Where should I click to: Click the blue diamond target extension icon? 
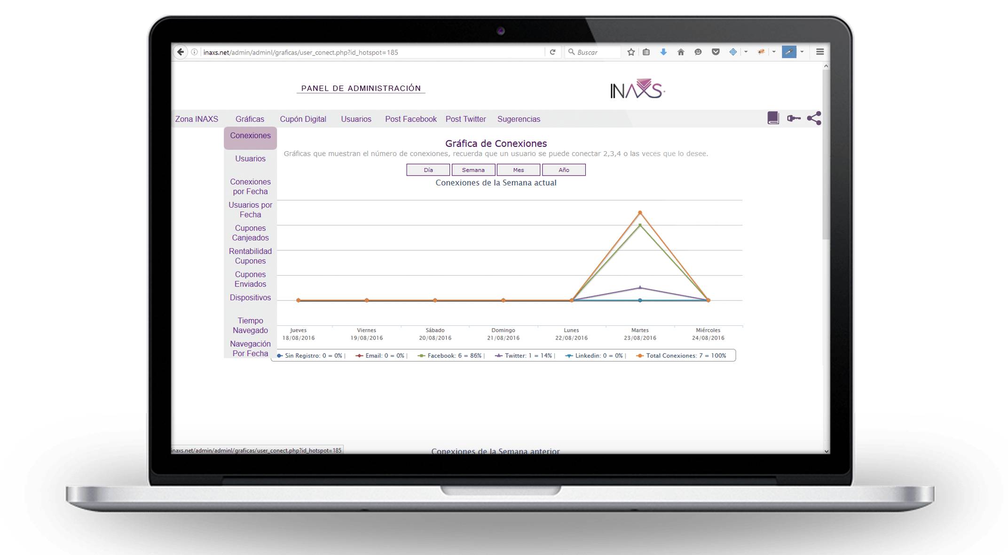point(733,52)
